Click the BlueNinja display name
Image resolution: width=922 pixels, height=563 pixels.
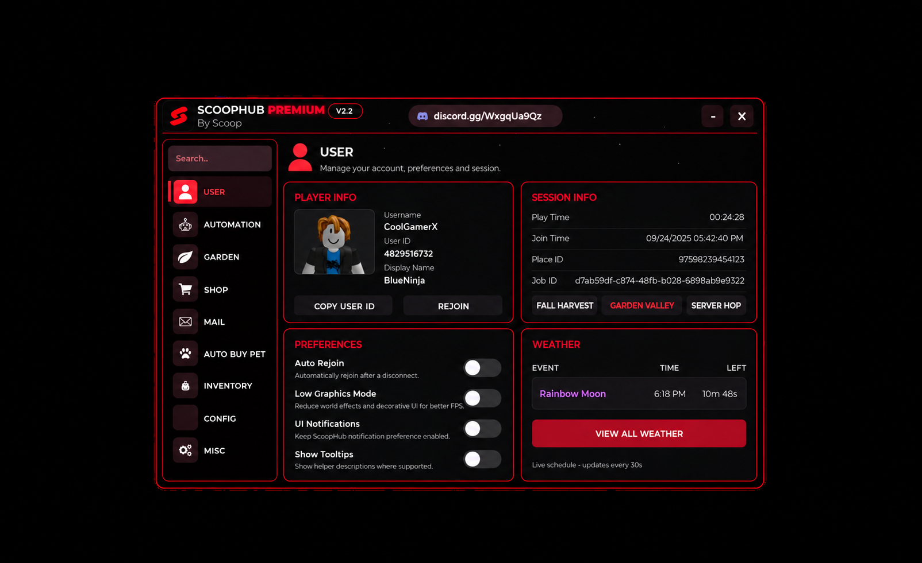click(404, 280)
